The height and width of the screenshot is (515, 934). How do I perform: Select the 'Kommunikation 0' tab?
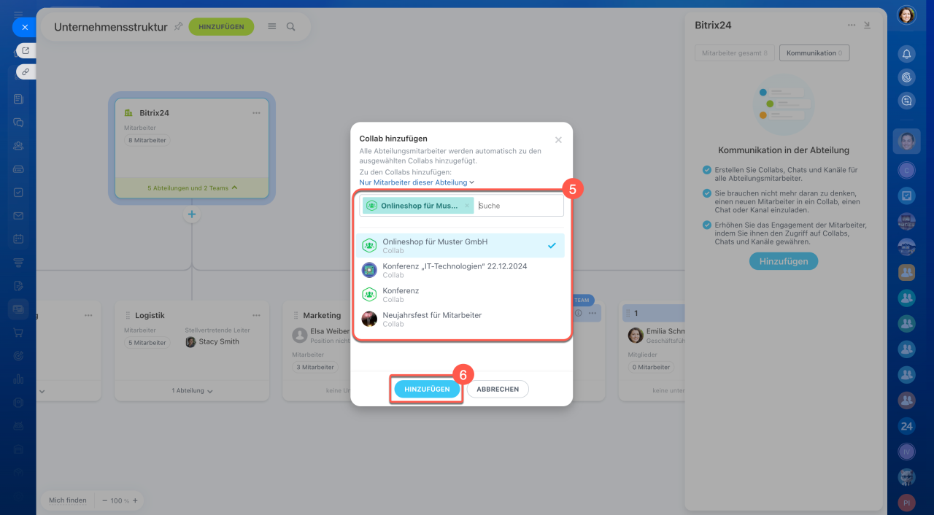click(x=814, y=53)
